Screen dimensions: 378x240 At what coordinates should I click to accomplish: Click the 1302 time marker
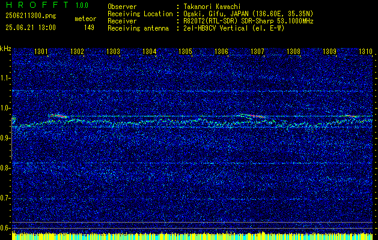(77, 51)
